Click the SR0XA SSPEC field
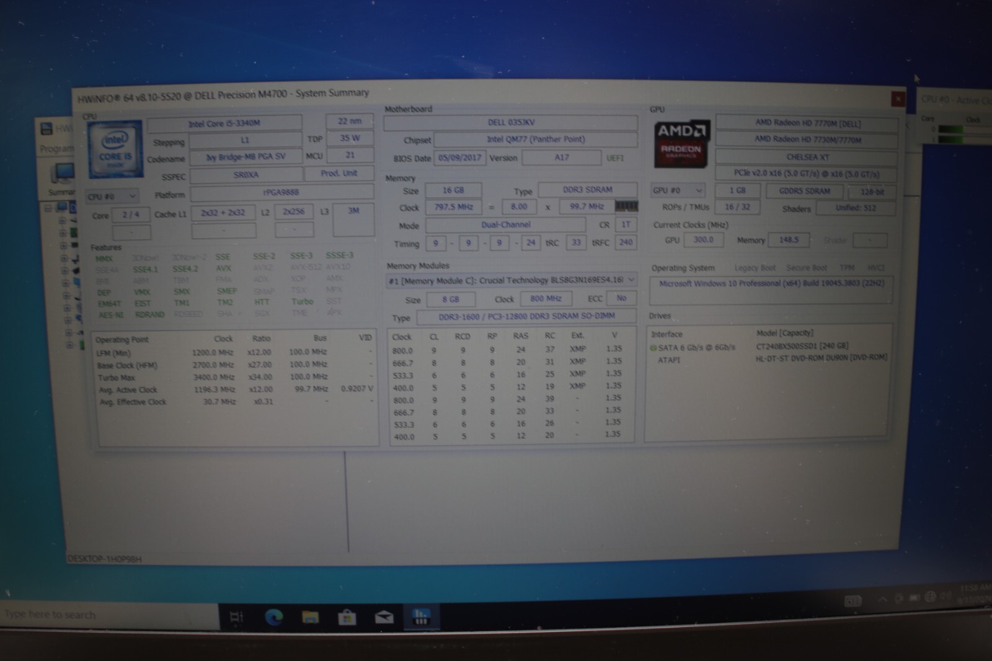Viewport: 992px width, 661px height. (x=246, y=175)
